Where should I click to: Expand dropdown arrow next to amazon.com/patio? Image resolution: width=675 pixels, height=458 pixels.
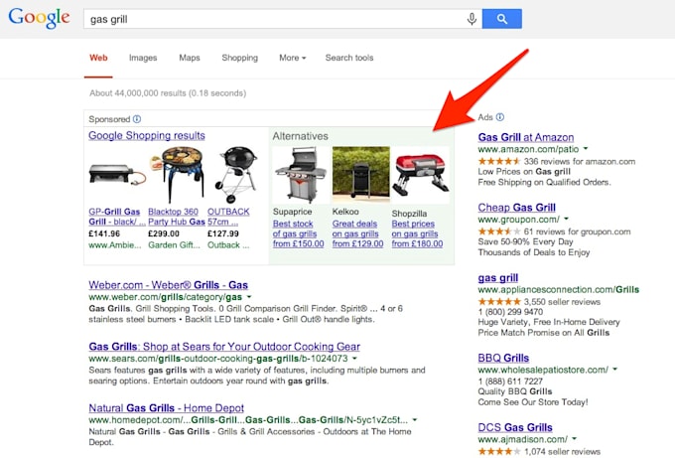pyautogui.click(x=586, y=149)
